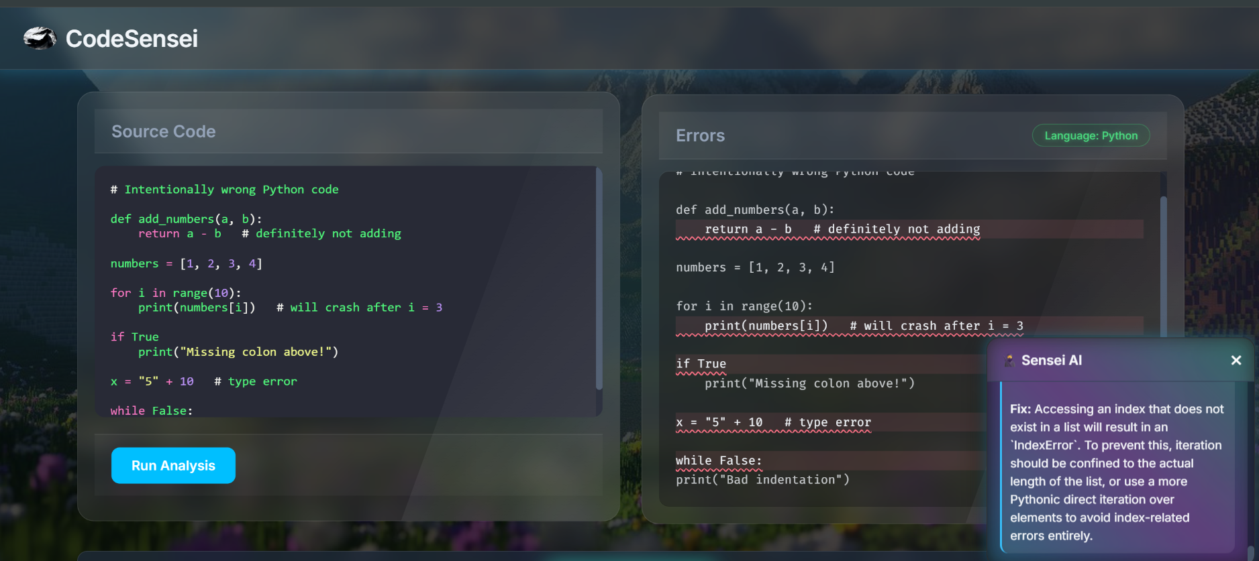Click 'numbers = [1, 2, 3, 4]' in Source Code

click(x=187, y=263)
